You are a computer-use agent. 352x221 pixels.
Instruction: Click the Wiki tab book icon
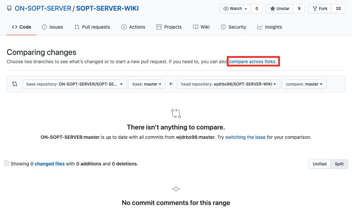point(196,27)
